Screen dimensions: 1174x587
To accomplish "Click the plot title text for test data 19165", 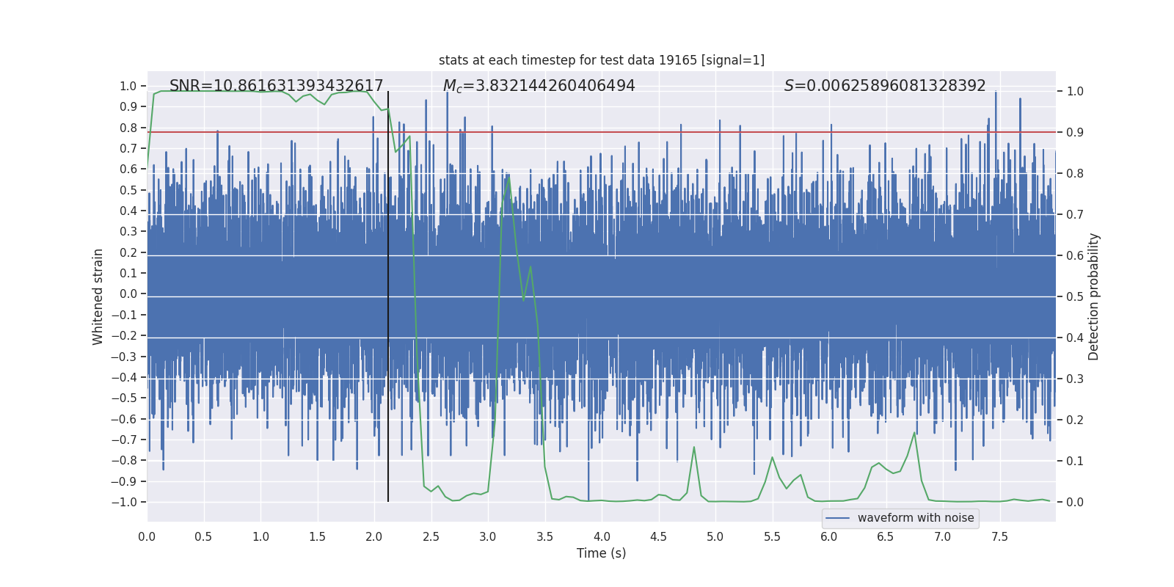I will (x=602, y=60).
